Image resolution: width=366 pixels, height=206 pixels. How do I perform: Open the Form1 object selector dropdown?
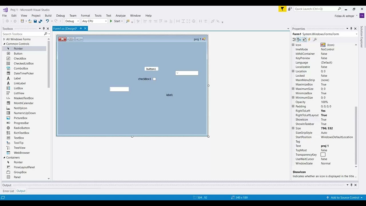tap(356, 34)
